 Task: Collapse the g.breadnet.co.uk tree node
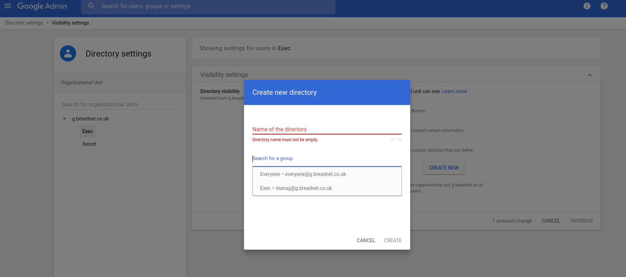pyautogui.click(x=64, y=119)
